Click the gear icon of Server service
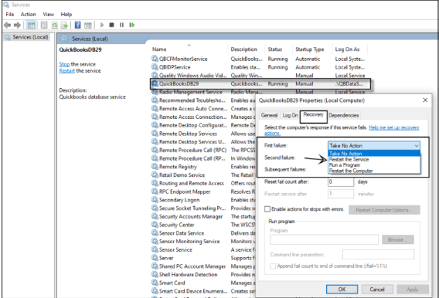This screenshot has width=439, height=298. click(x=155, y=258)
